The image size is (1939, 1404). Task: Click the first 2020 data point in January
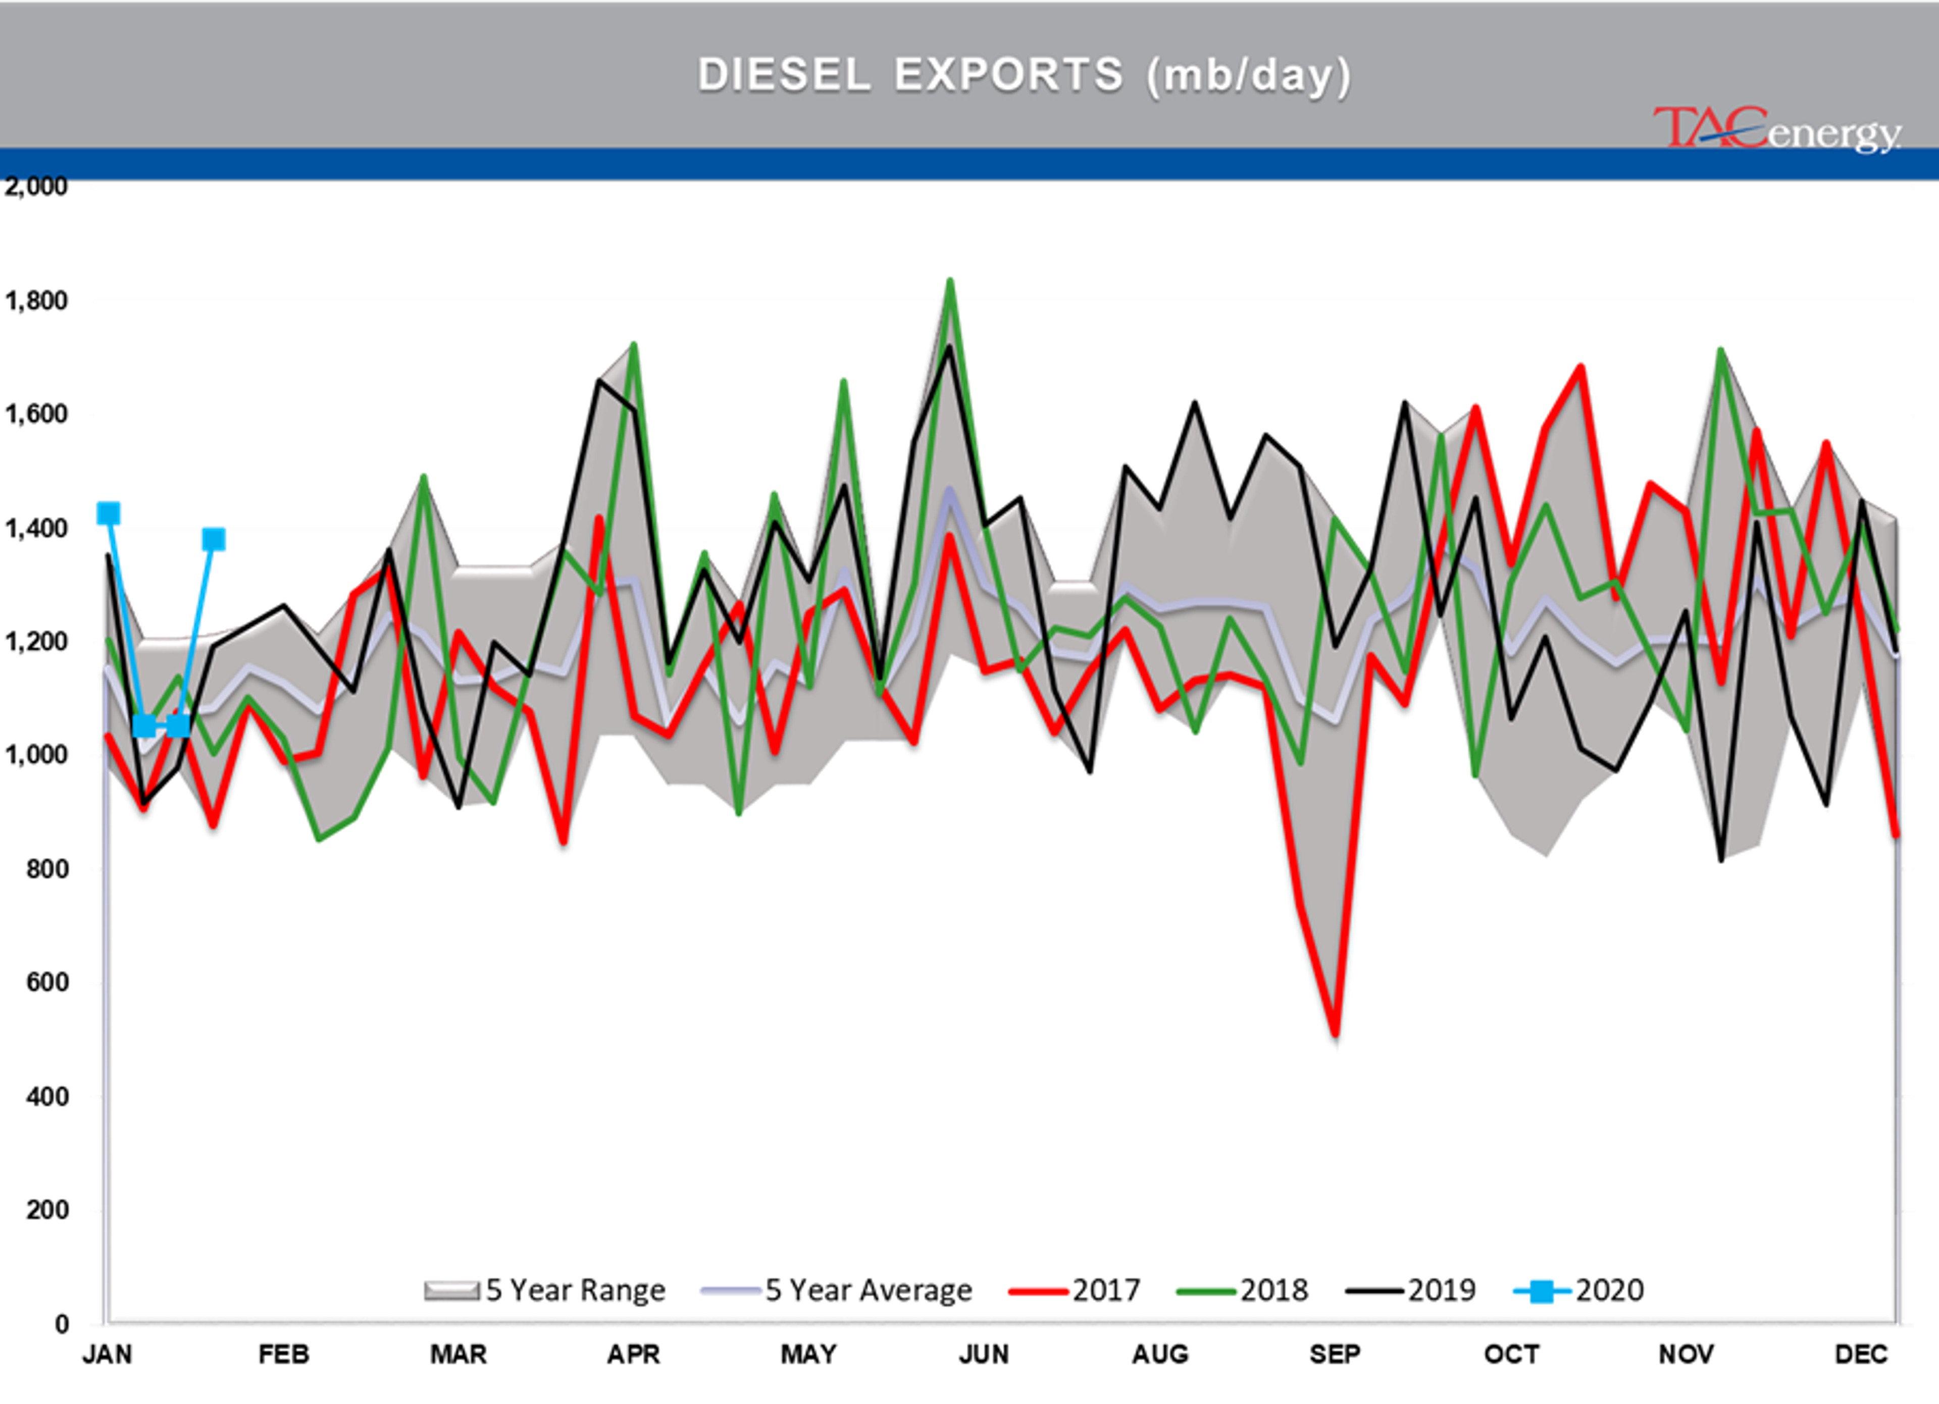(109, 513)
